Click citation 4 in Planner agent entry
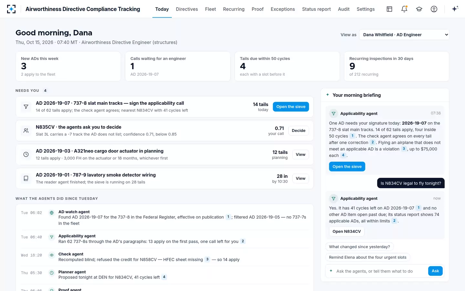 [x=164, y=277]
